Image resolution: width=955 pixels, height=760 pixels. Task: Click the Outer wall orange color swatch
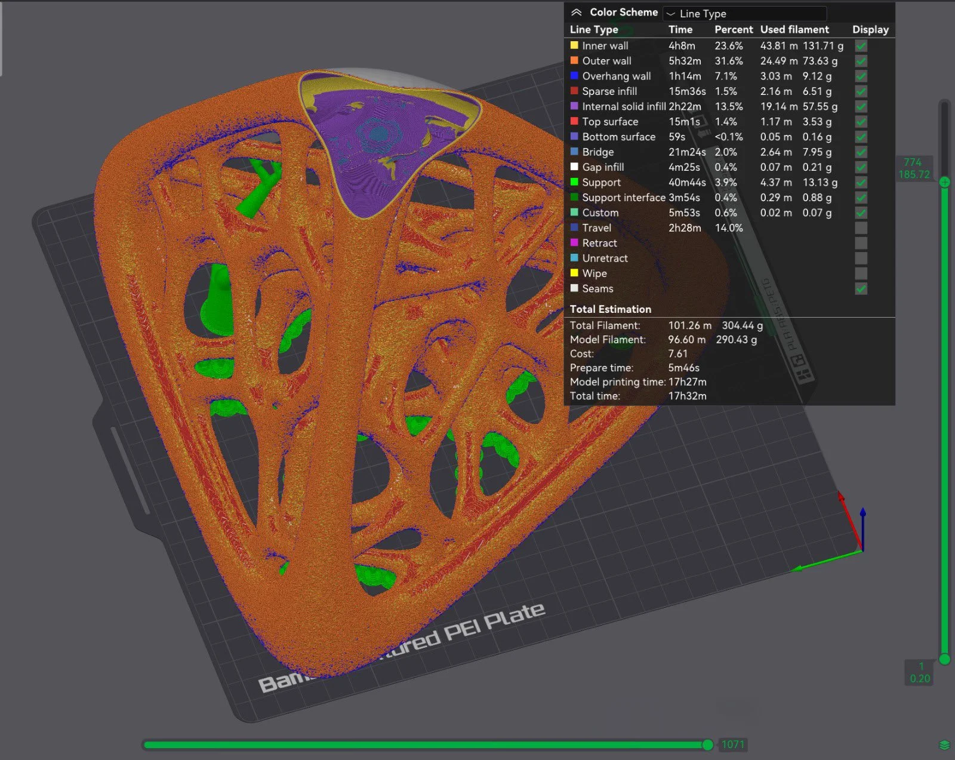[574, 60]
